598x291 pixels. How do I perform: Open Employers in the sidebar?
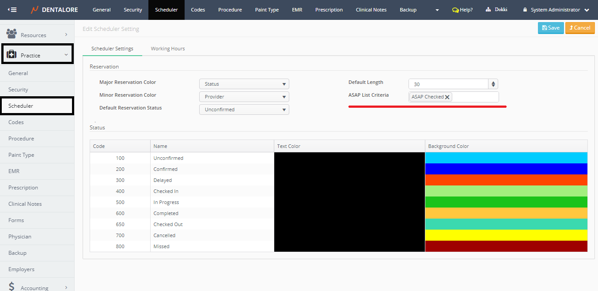pyautogui.click(x=21, y=269)
